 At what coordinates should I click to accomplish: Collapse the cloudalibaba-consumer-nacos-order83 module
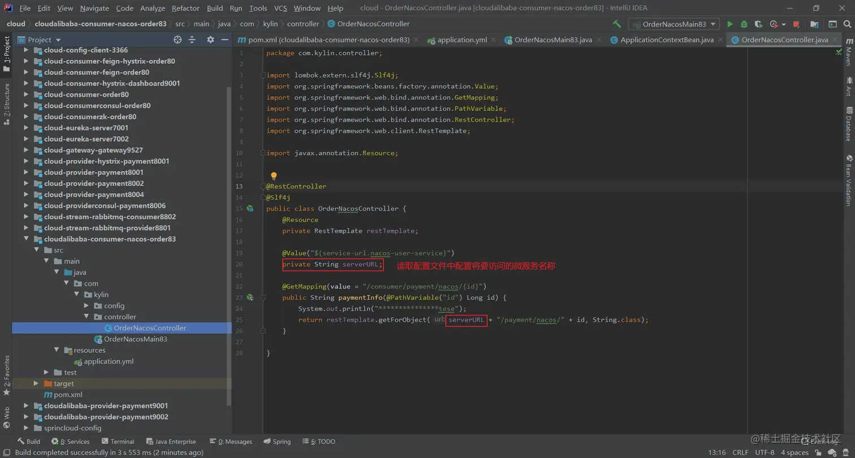(x=26, y=239)
